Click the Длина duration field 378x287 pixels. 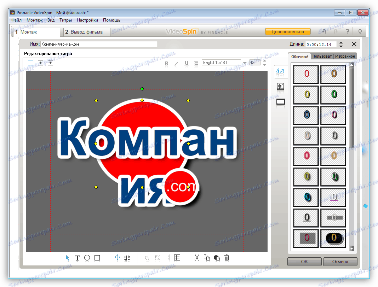tap(321, 45)
